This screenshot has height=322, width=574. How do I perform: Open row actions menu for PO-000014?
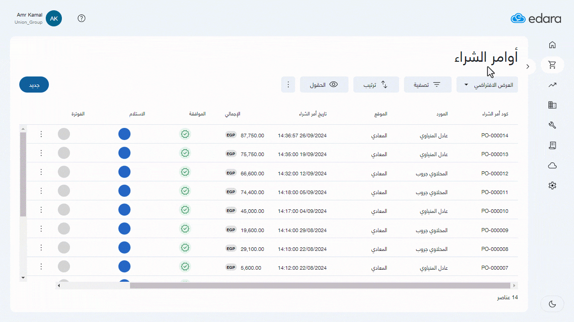tap(41, 134)
